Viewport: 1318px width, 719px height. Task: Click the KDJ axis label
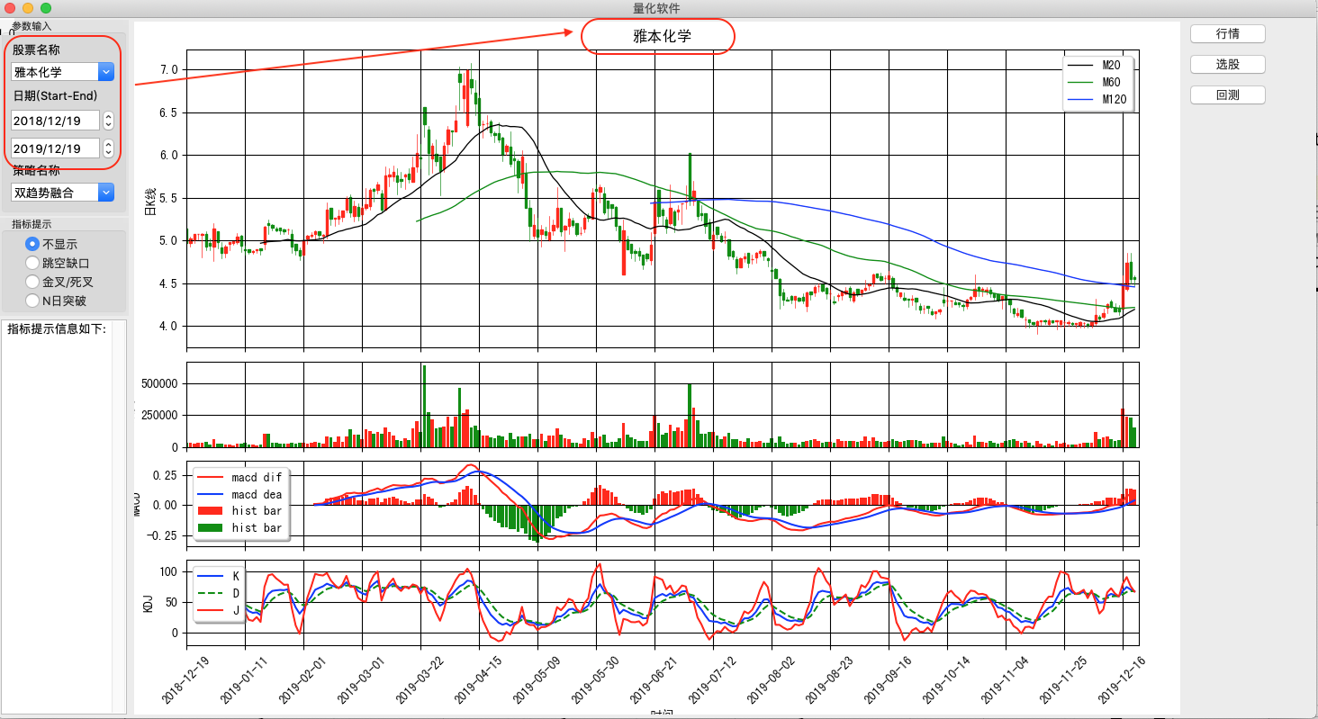(x=149, y=604)
